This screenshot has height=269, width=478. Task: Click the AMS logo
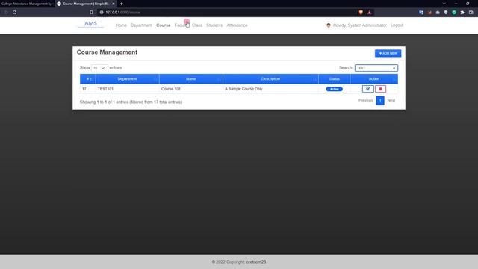coord(90,25)
